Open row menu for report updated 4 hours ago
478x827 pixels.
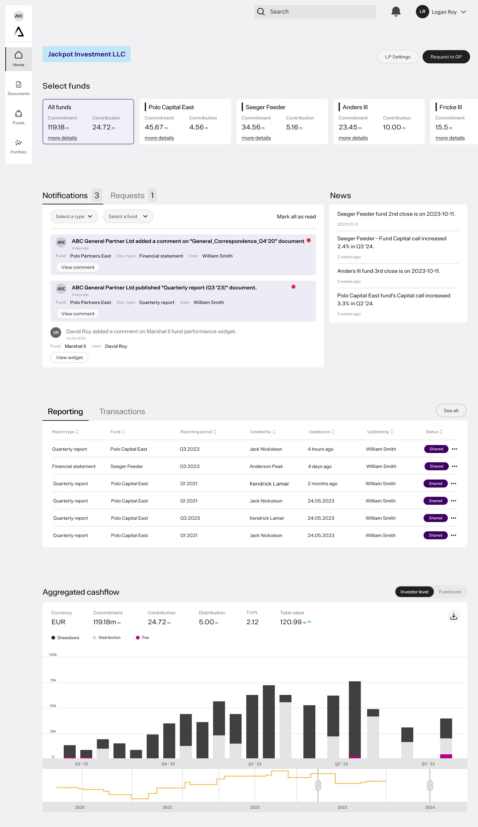(x=454, y=449)
